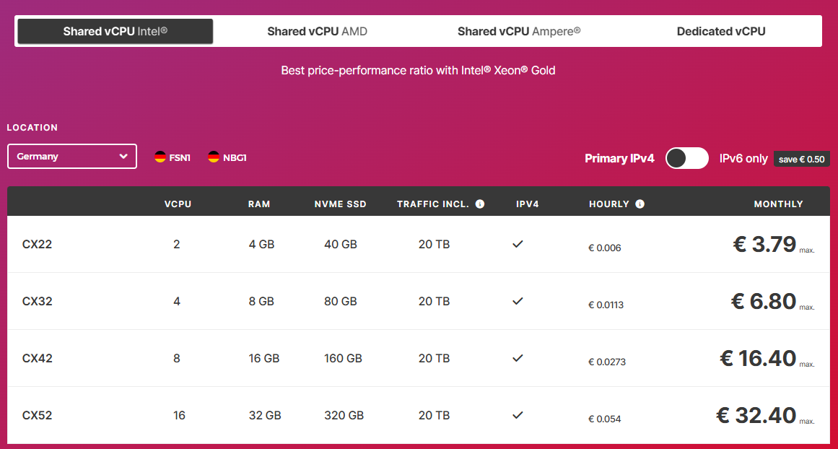Click the LOCATION label

(32, 128)
